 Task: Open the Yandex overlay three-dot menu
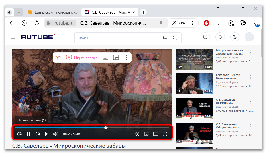[126, 58]
